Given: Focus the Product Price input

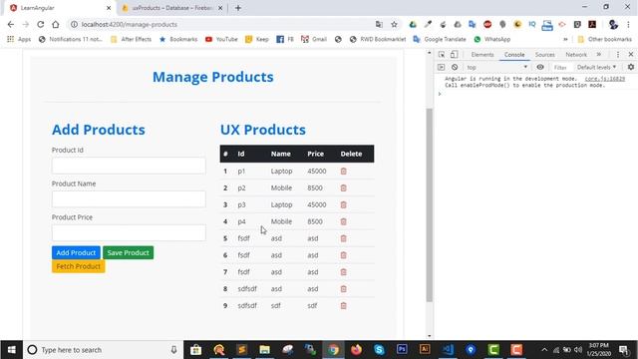Looking at the screenshot, I should [x=129, y=232].
